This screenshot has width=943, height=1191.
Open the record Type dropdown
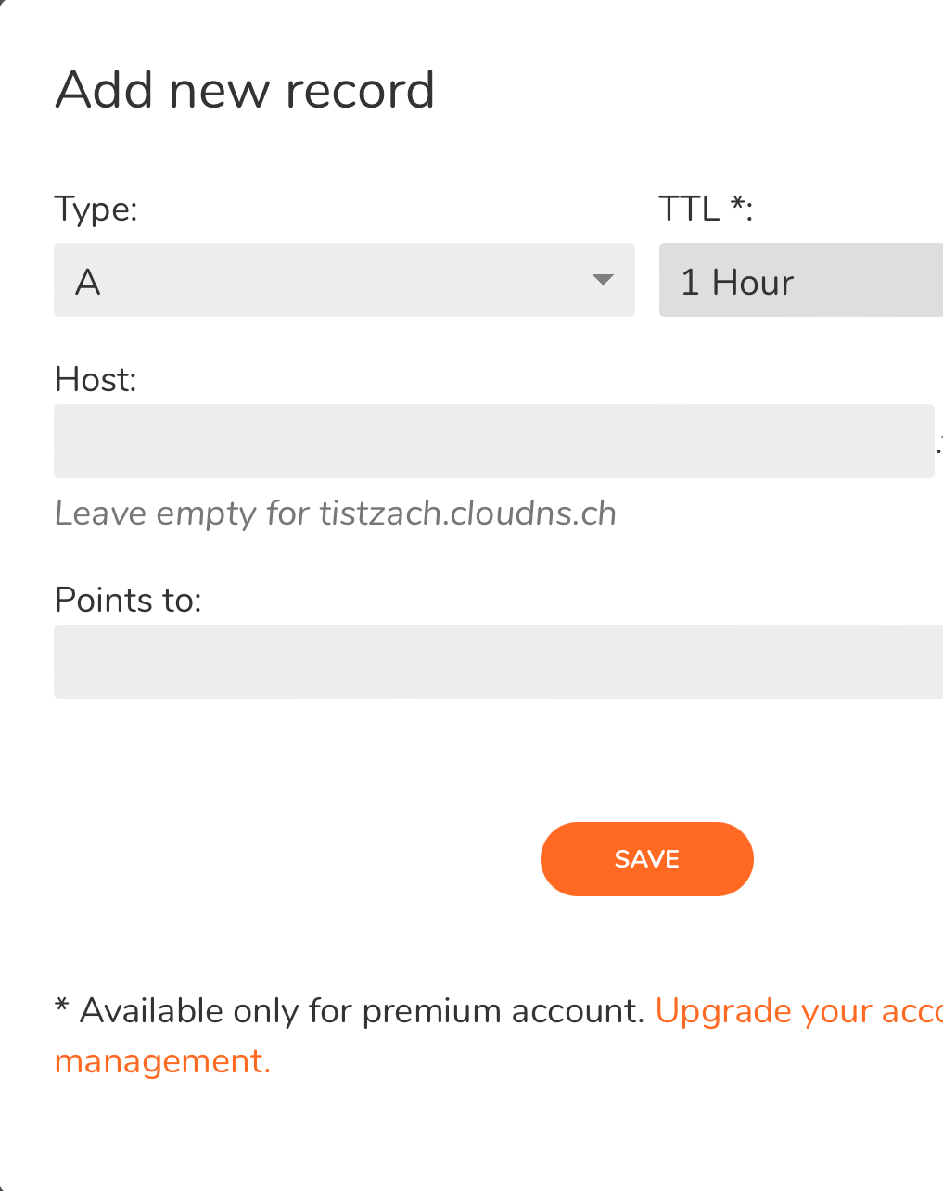(x=343, y=280)
